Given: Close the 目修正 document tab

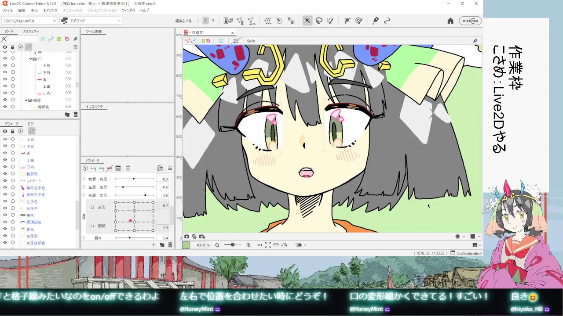Looking at the screenshot, I should [233, 33].
